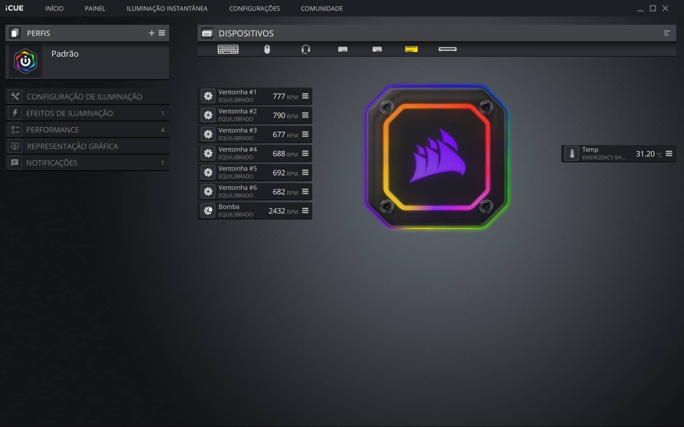Switch to the PAINEL tab
Image resolution: width=684 pixels, height=427 pixels.
click(95, 8)
